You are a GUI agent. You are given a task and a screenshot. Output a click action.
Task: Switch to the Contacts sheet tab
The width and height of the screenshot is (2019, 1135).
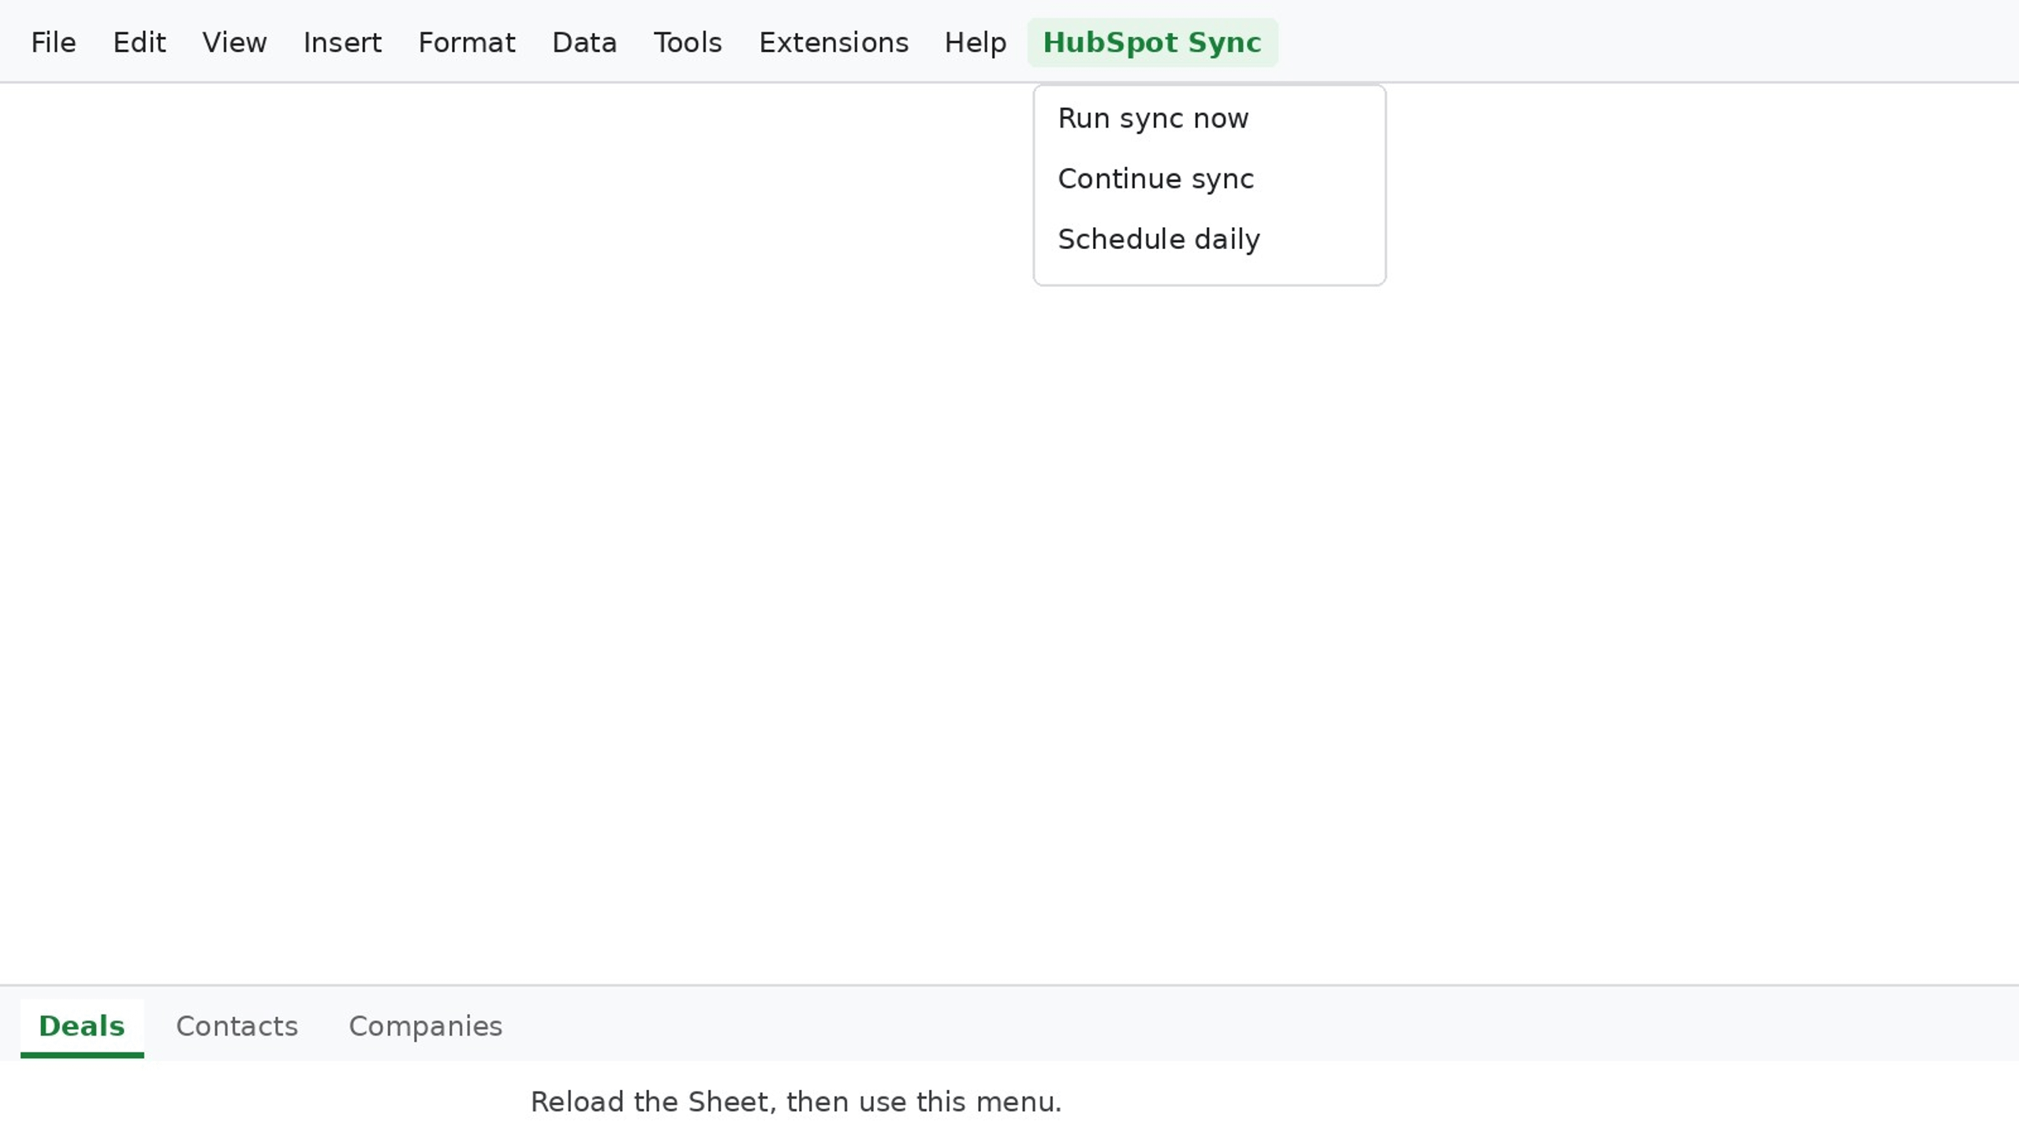(x=237, y=1027)
